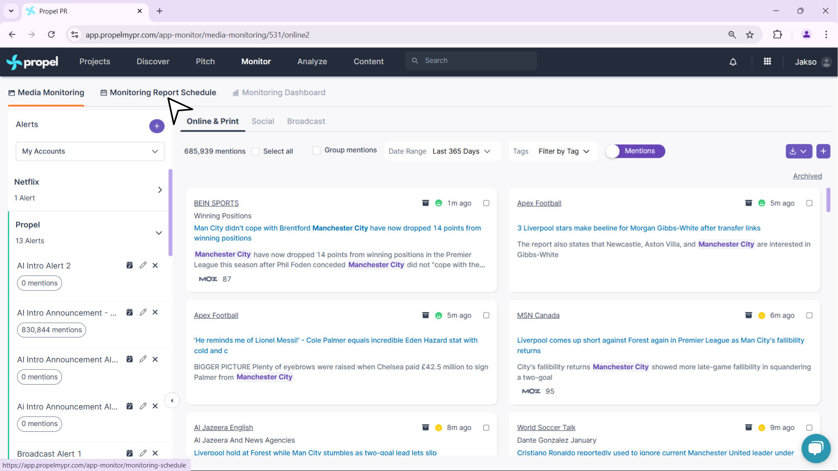This screenshot has height=471, width=838.
Task: Open the notifications bell
Action: (733, 62)
